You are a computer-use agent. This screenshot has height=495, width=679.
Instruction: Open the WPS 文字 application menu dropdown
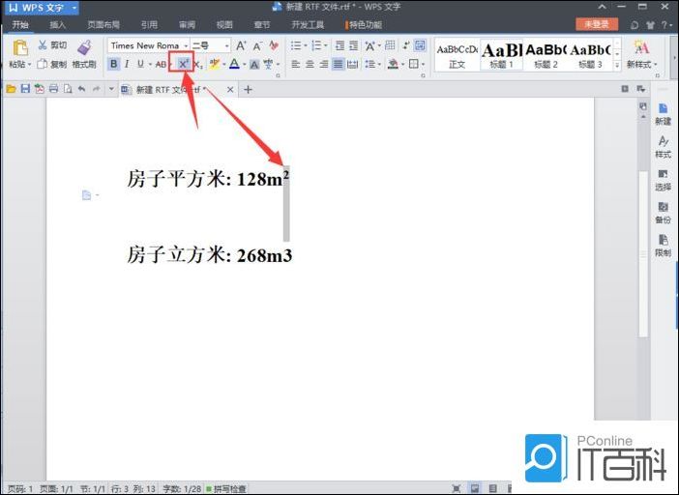(74, 8)
